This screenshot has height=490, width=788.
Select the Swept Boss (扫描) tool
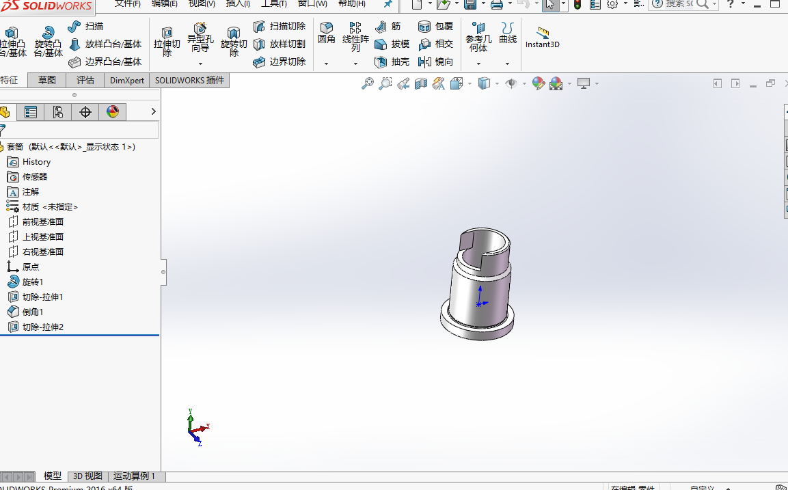(x=85, y=27)
